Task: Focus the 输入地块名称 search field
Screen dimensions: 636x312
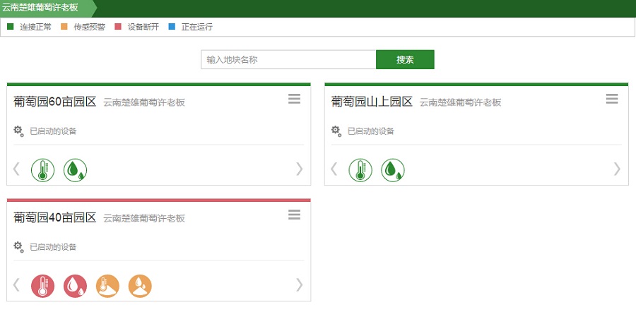Action: click(288, 60)
